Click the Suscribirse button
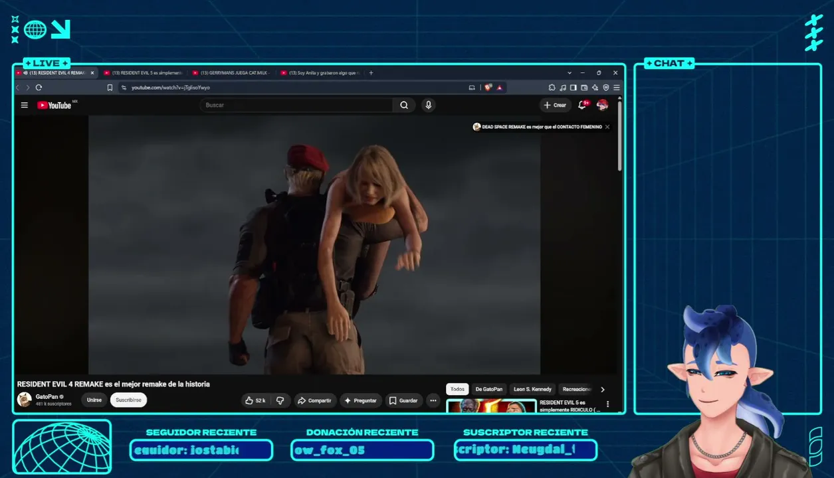834x478 pixels. pos(129,400)
